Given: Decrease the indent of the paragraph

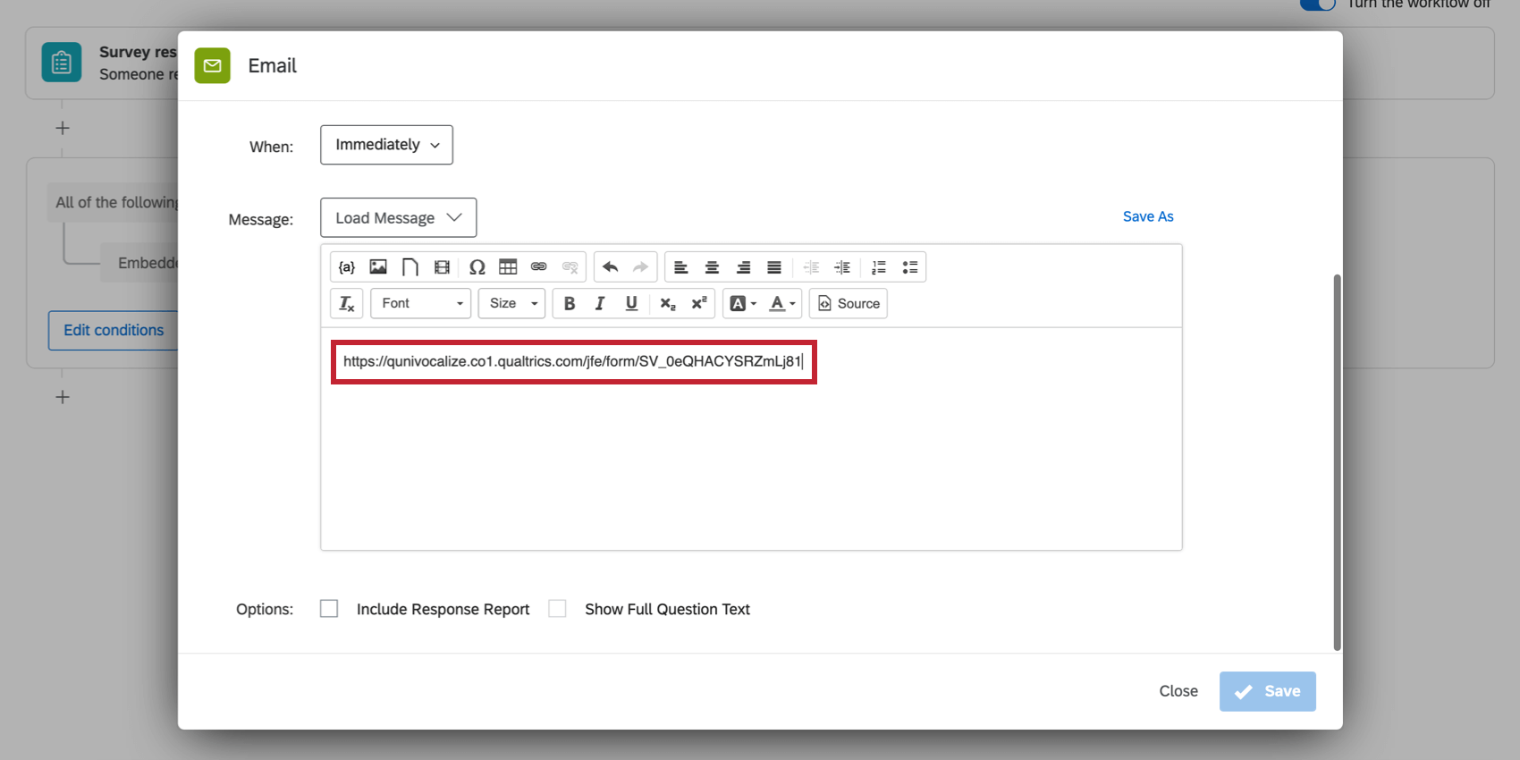Looking at the screenshot, I should (x=811, y=267).
